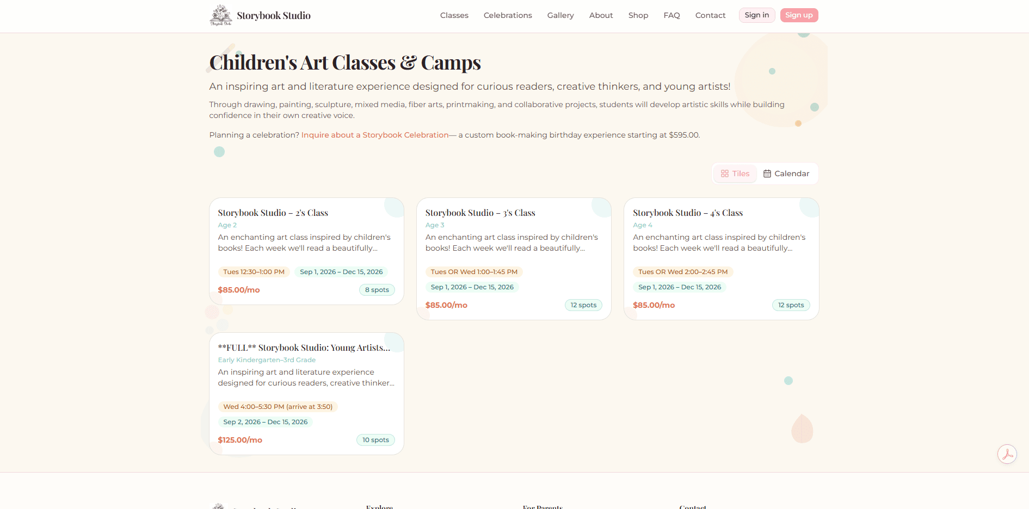Screen dimensions: 1029x509
Task: Switch to Calendar view
Action: point(786,173)
